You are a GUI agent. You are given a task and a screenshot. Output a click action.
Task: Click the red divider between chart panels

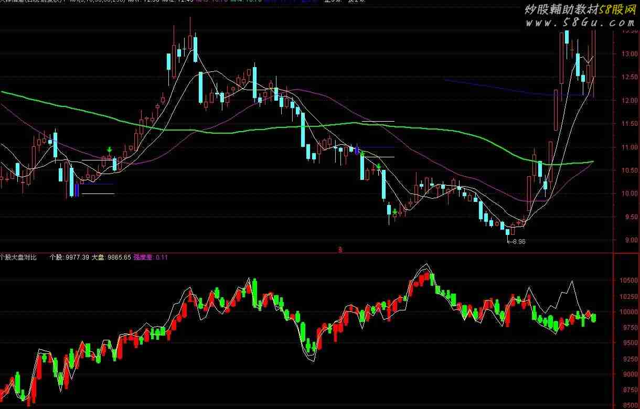tap(210, 252)
